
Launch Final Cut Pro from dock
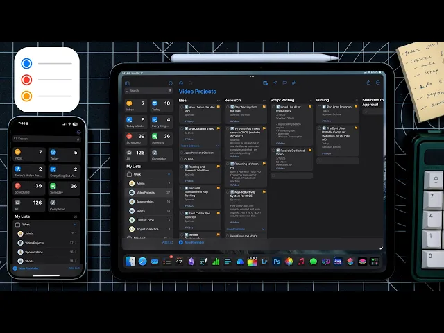click(x=252, y=262)
